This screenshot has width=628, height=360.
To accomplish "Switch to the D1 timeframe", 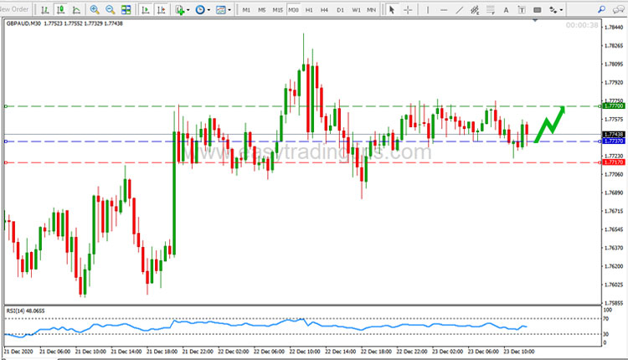I will (340, 9).
